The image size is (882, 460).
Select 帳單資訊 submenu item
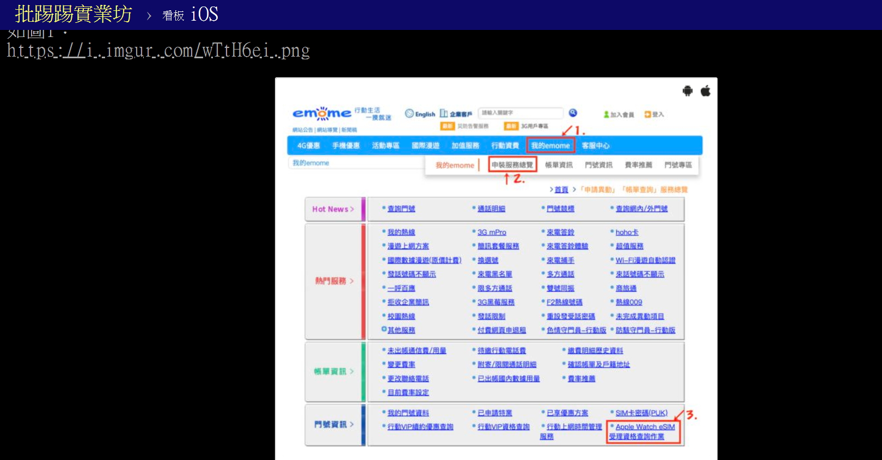tap(559, 165)
